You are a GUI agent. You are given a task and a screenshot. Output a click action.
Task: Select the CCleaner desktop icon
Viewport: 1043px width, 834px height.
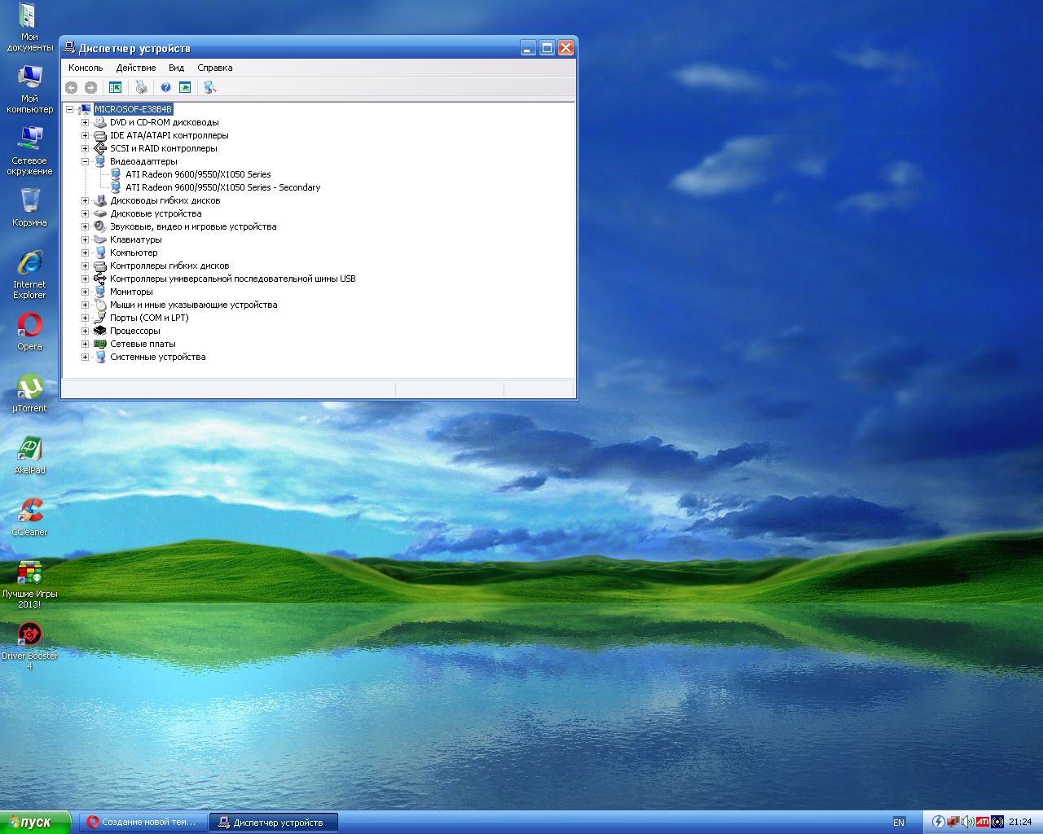(x=30, y=511)
